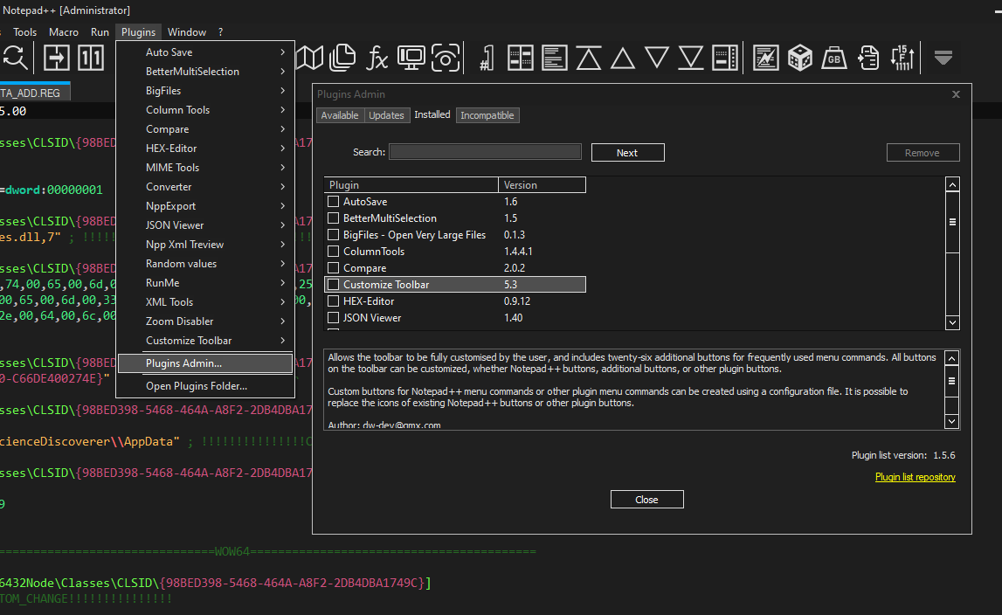Image resolution: width=1002 pixels, height=615 pixels.
Task: Switch to the Available tab
Action: click(340, 115)
